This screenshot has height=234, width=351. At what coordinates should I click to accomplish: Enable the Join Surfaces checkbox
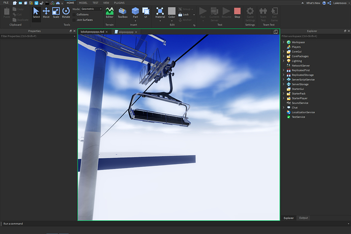click(74, 20)
